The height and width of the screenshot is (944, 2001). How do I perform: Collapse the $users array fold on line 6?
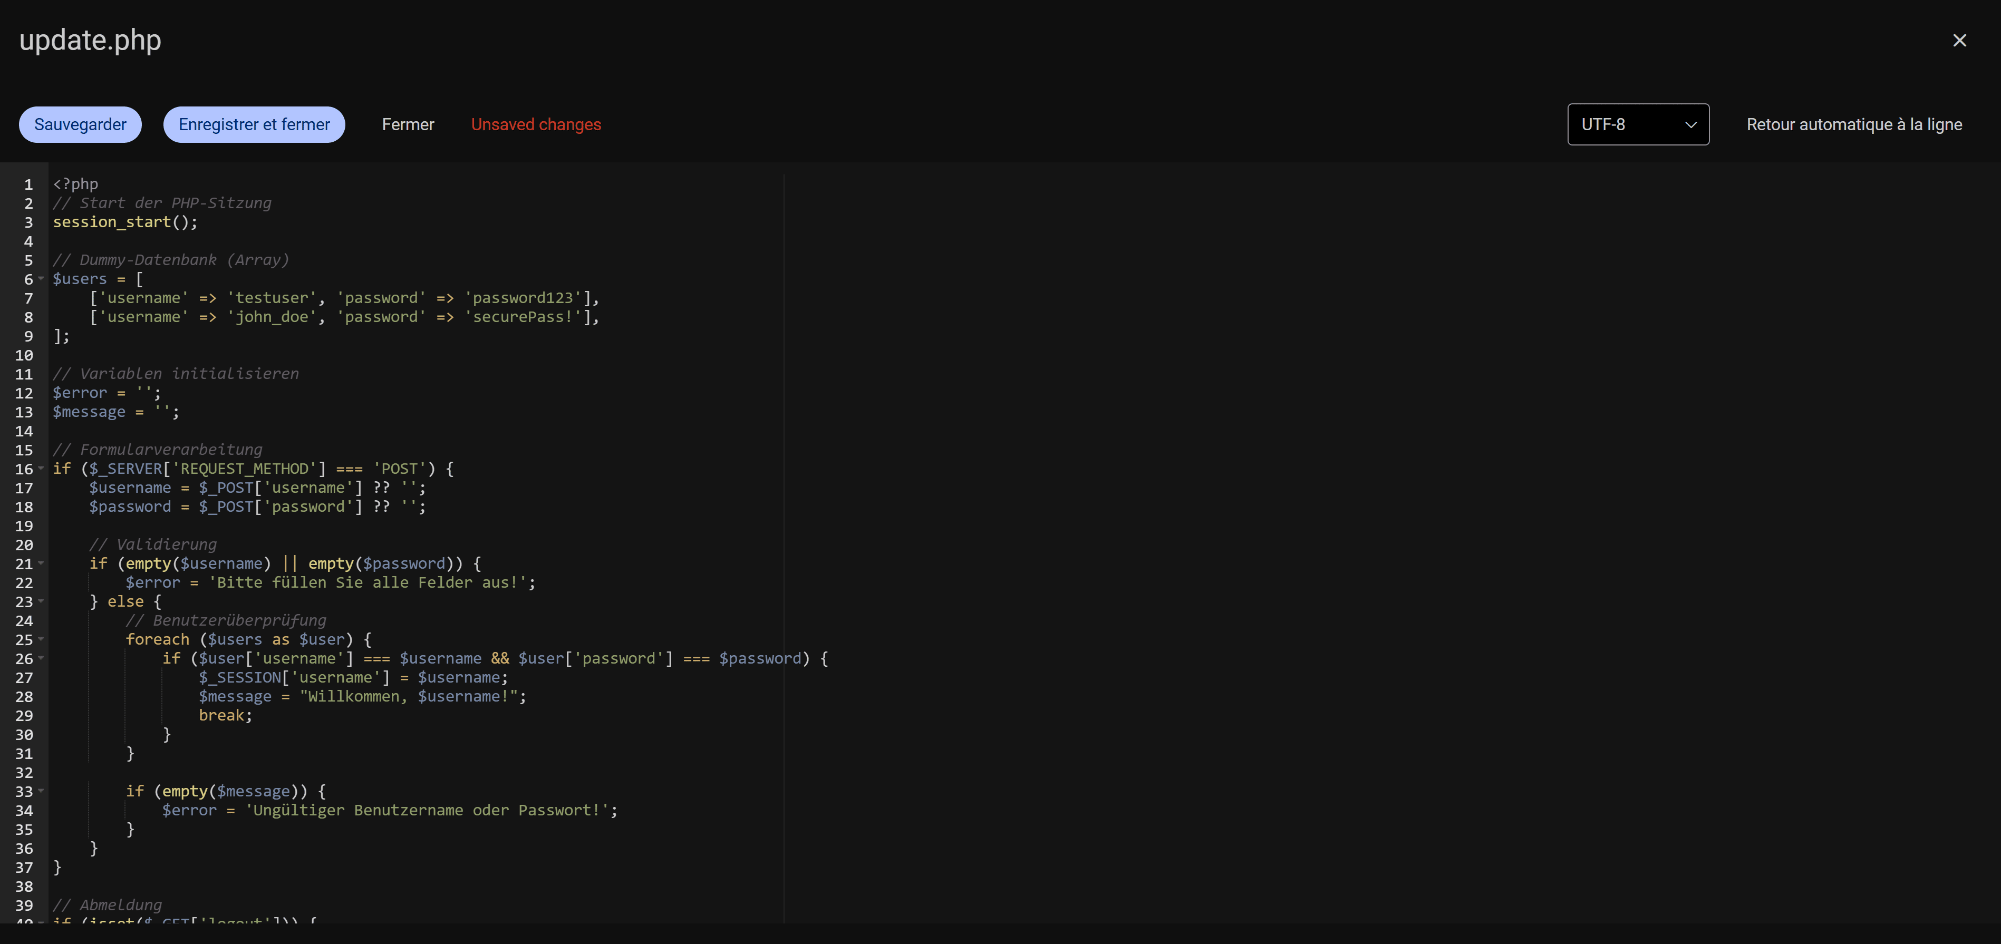[41, 279]
